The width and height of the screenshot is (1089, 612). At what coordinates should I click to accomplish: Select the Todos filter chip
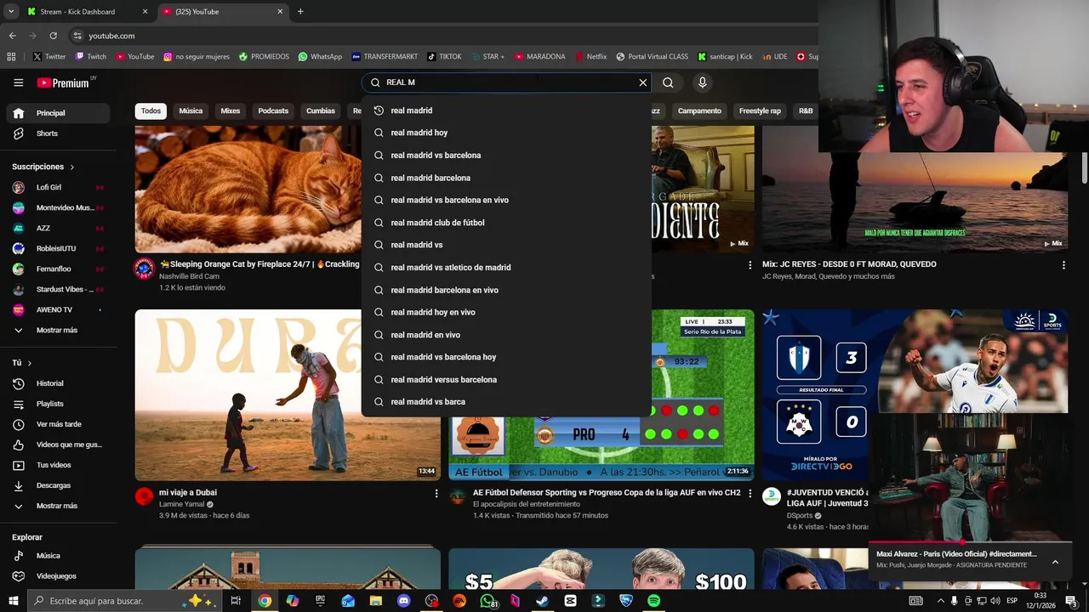[151, 110]
